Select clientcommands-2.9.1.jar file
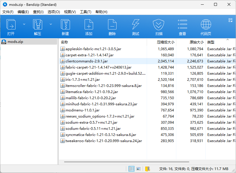 click(x=87, y=61)
